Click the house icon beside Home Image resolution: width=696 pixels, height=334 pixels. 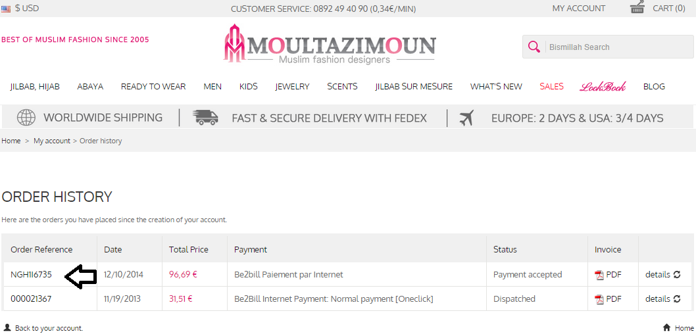pos(666,328)
